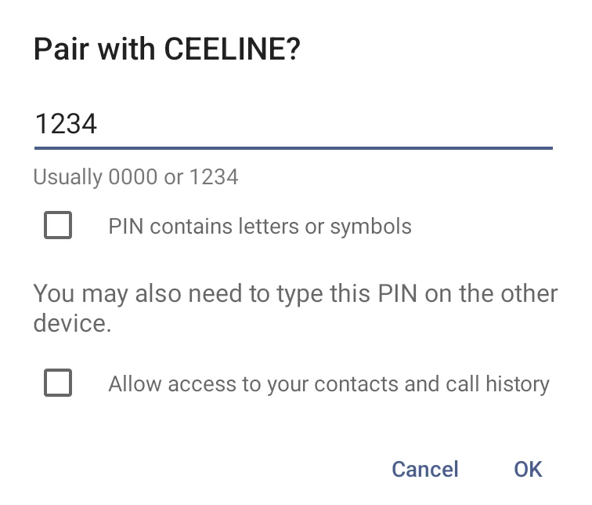Click the 'PIN contains letters or symbols' label
Screen dimensions: 592x505
click(260, 227)
